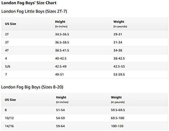169x131 pixels.
Task: Click Height header in Little Boys table
Action: coord(60,21)
